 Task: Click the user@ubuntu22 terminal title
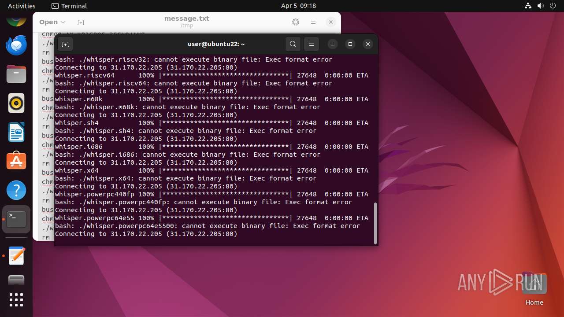tap(216, 44)
